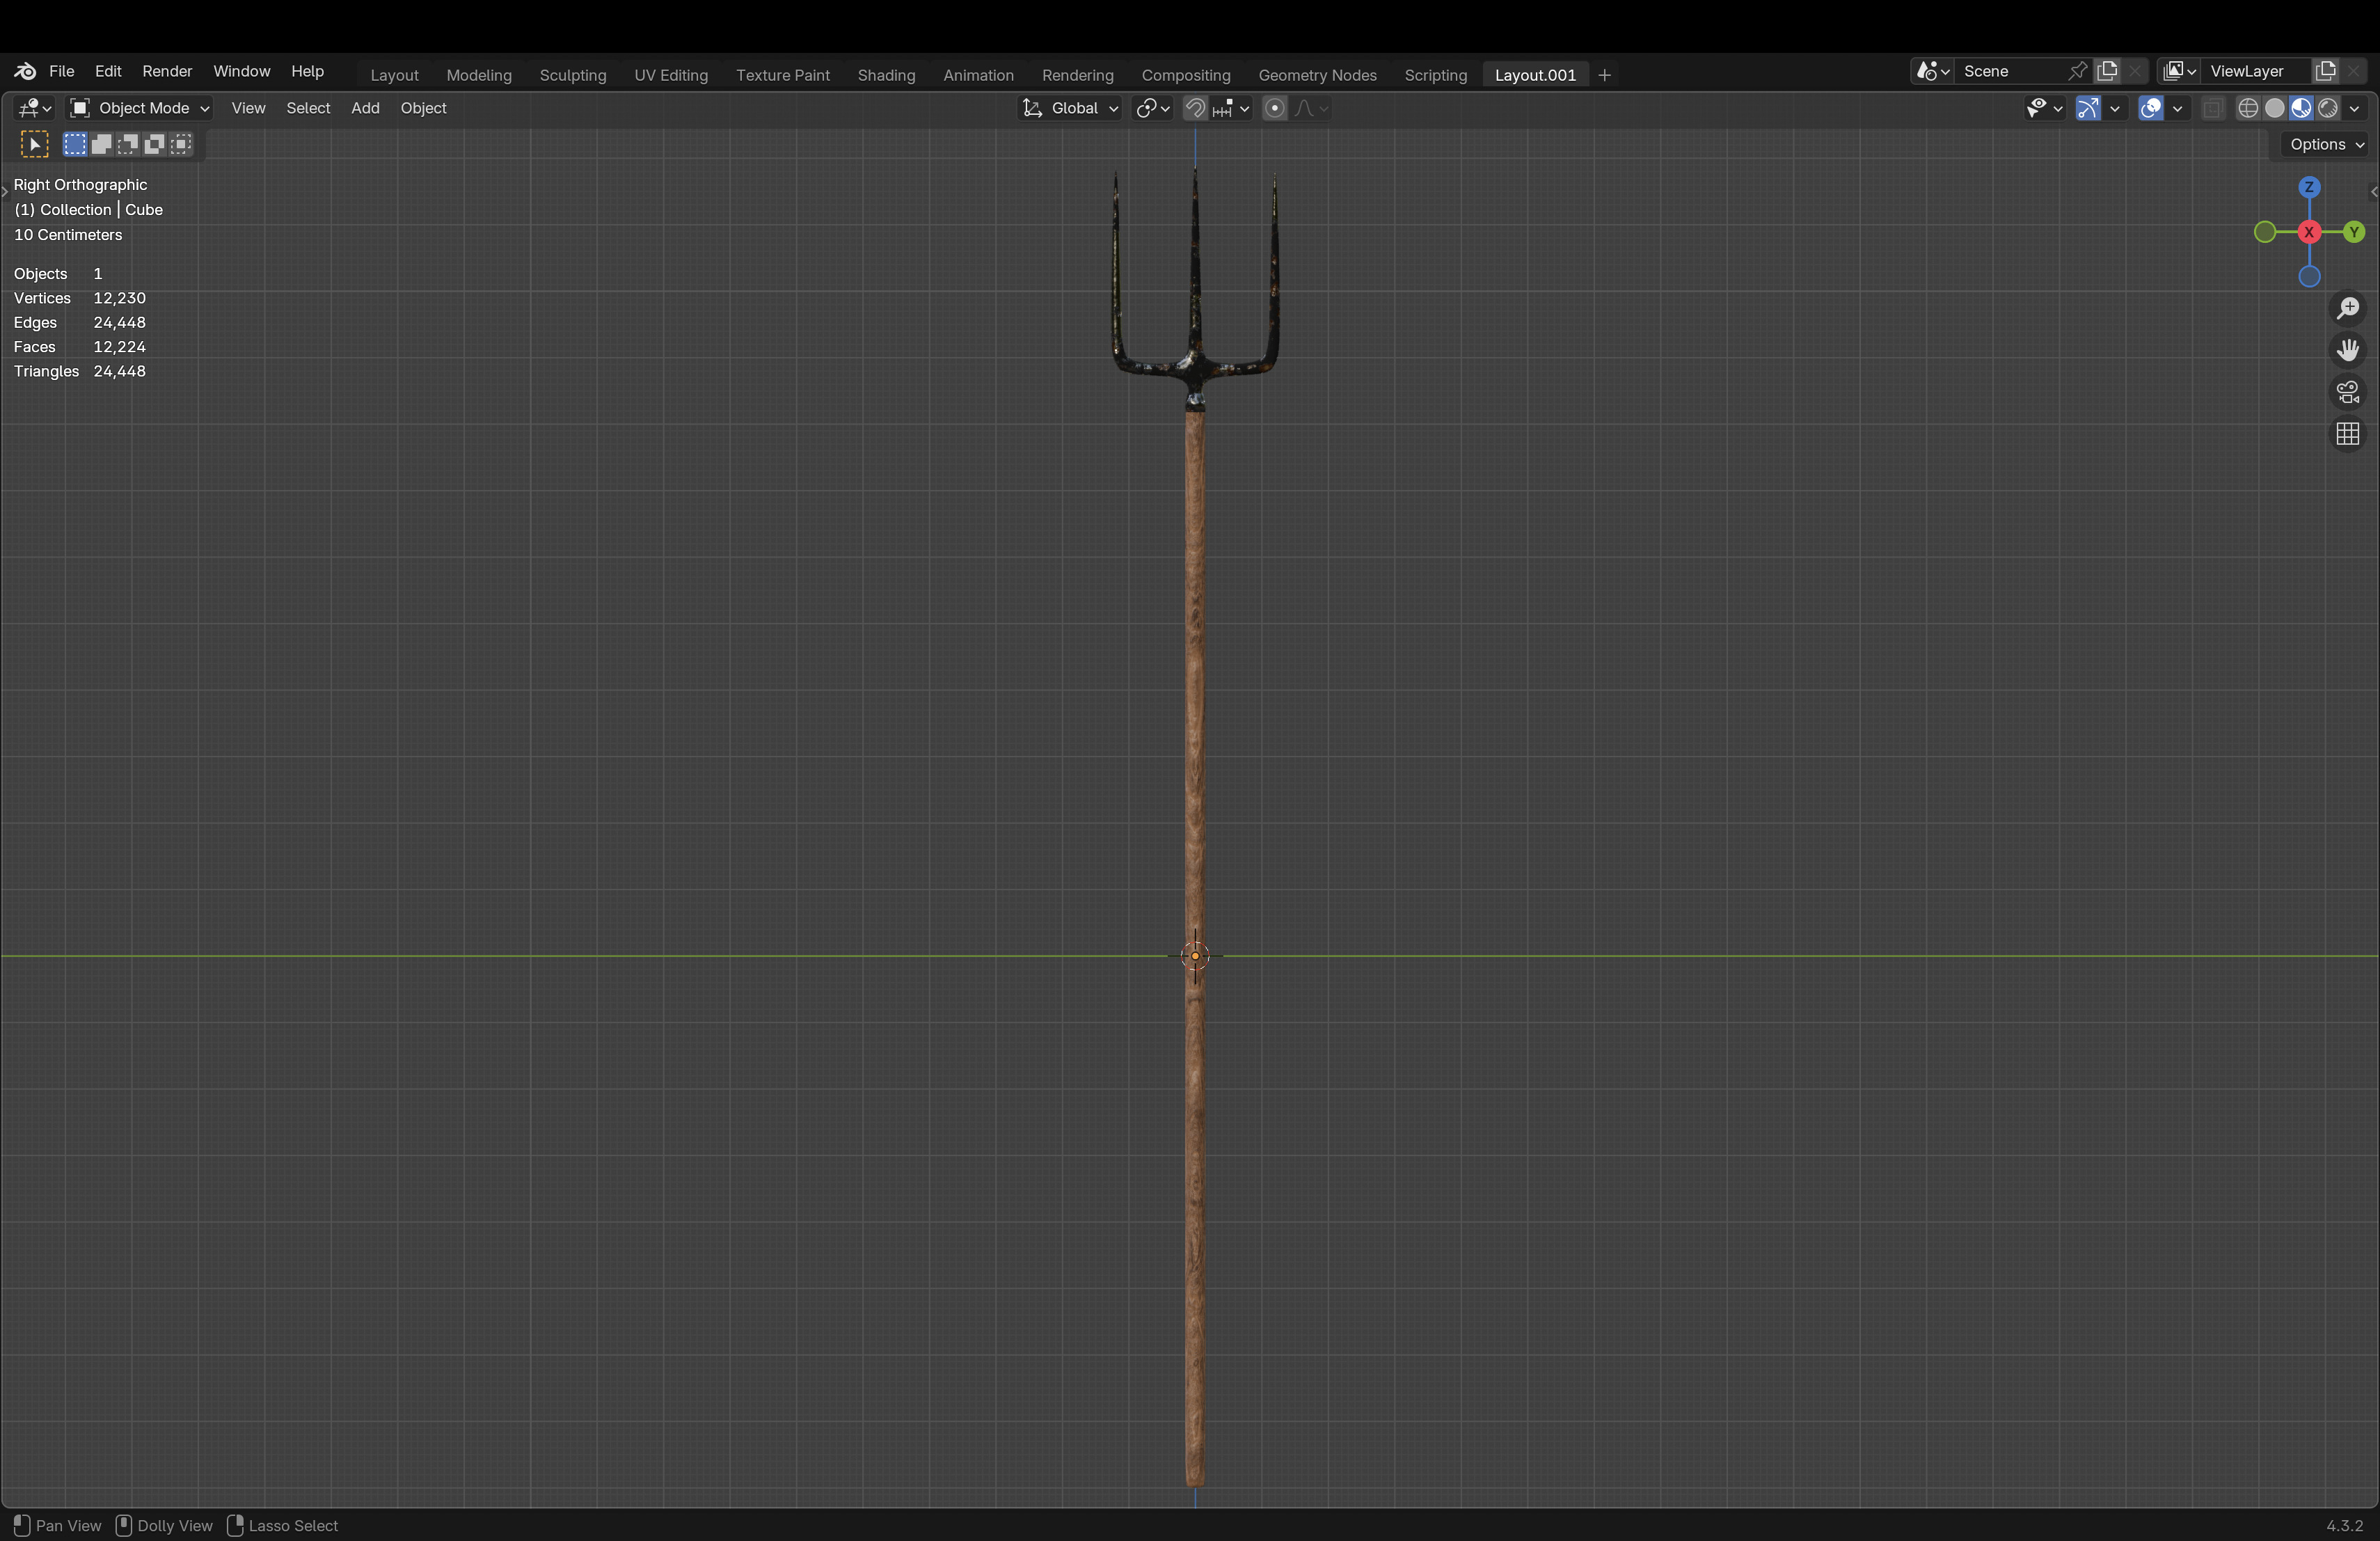The width and height of the screenshot is (2380, 1541).
Task: Select the Select Box tool
Action: pos(34,144)
